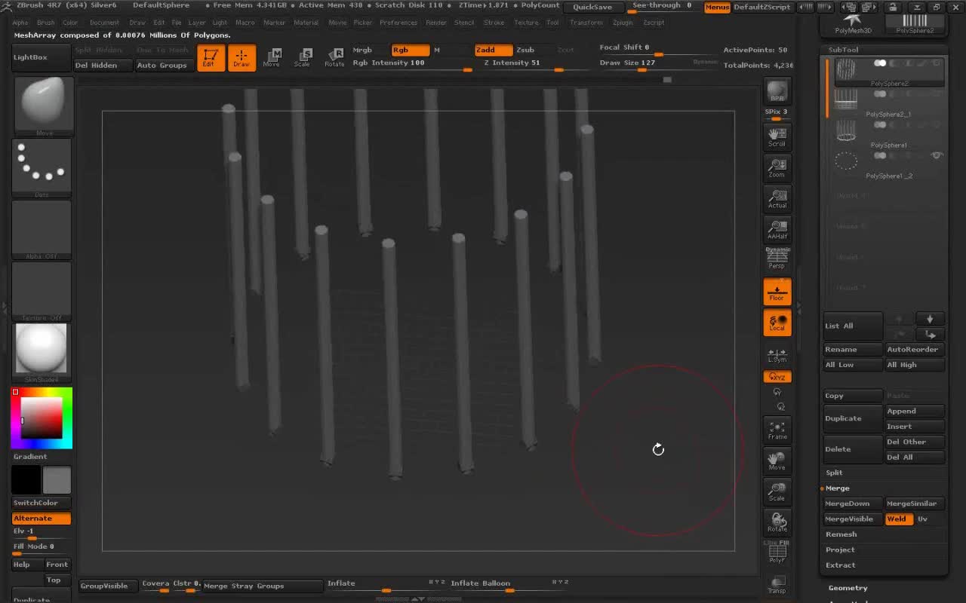This screenshot has width=966, height=603.
Task: Set canvas to Actual size
Action: point(777,198)
